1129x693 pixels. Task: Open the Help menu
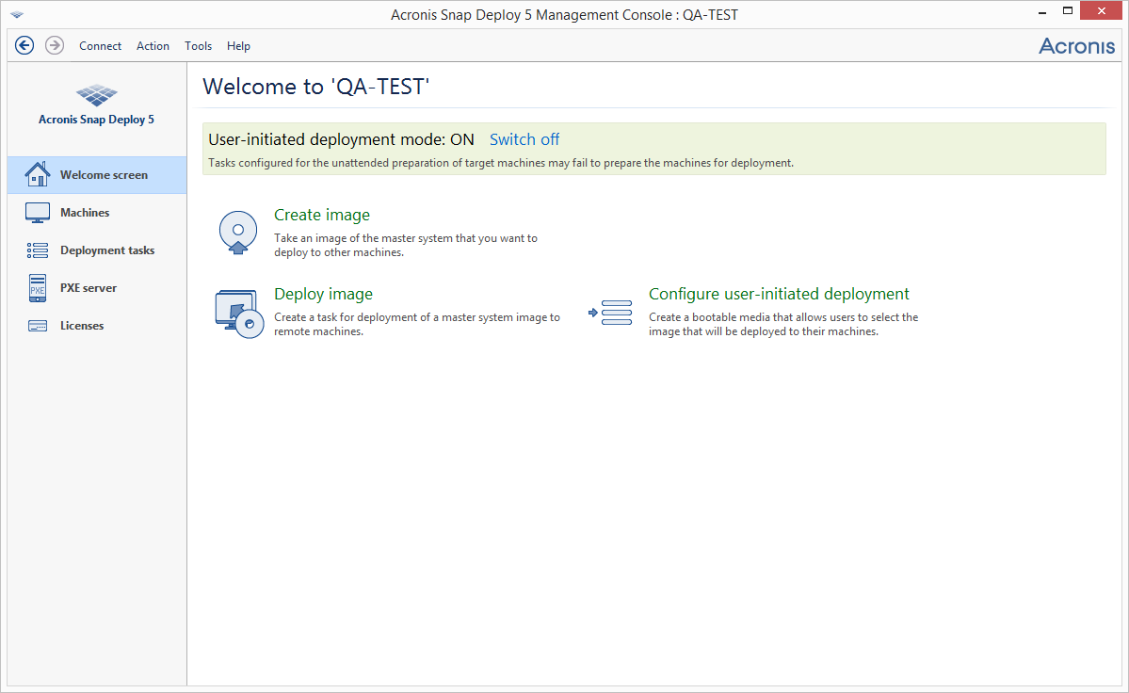click(x=238, y=45)
